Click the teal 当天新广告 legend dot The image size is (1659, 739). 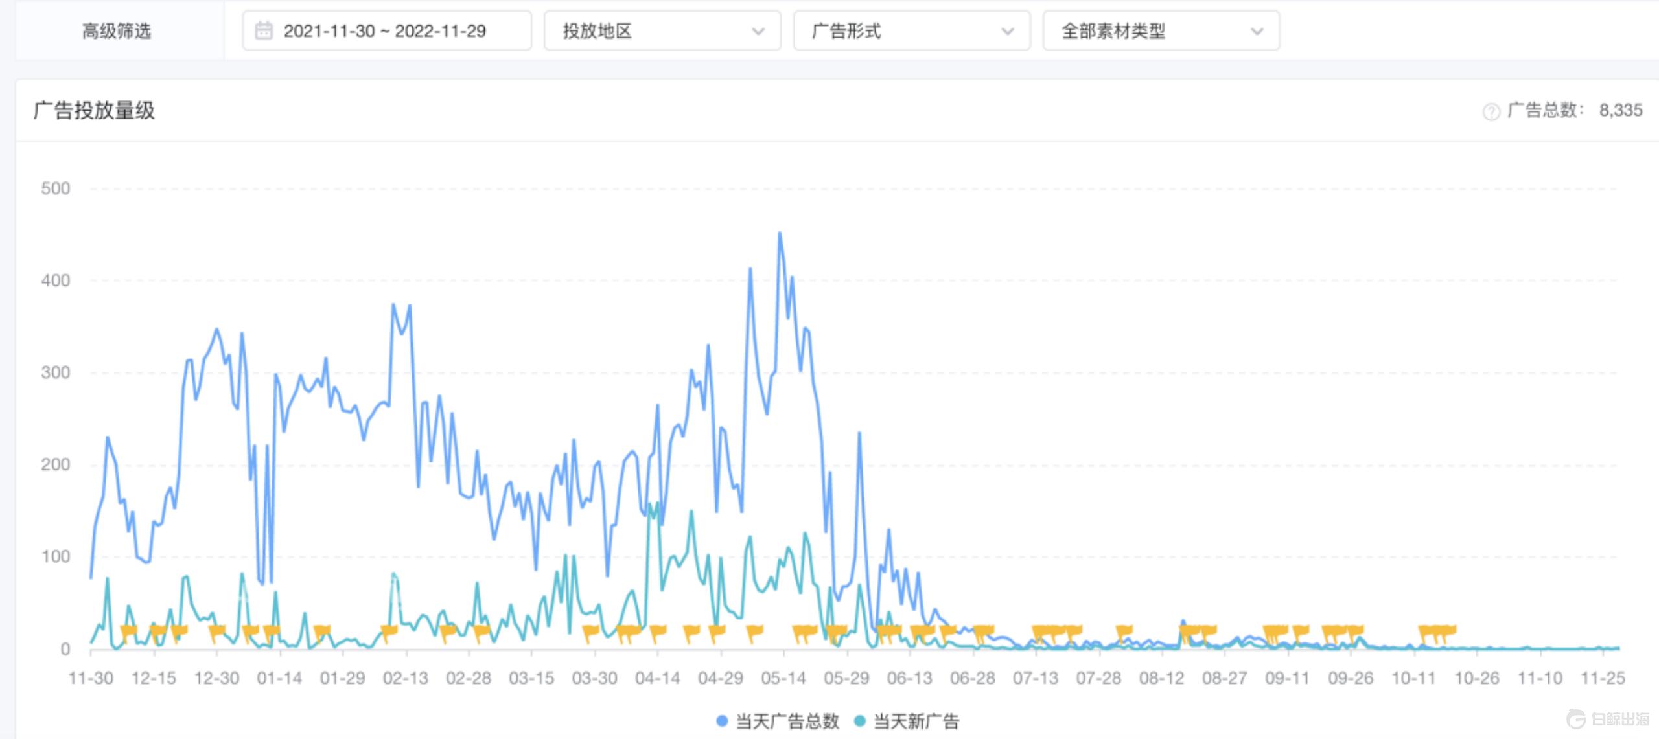click(860, 722)
